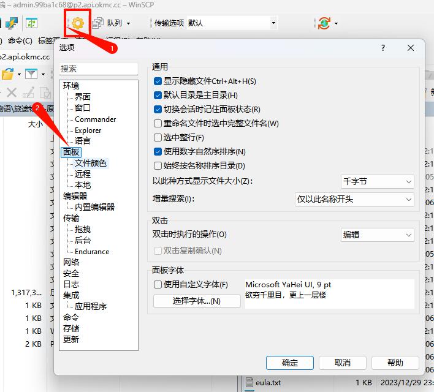The image size is (434, 392).
Task: Enable 使用自定义字体 checkbox
Action: coord(158,284)
